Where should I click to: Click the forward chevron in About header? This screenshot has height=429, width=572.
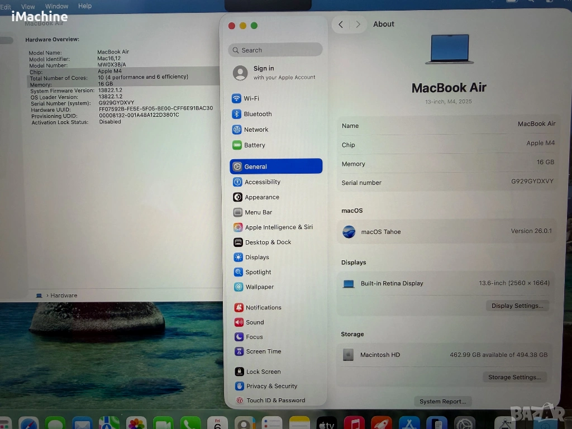[x=358, y=25]
